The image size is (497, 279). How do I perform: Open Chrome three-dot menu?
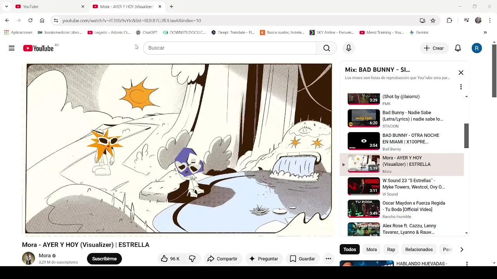(490, 21)
